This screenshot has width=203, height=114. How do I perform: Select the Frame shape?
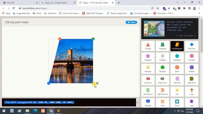click(x=177, y=103)
